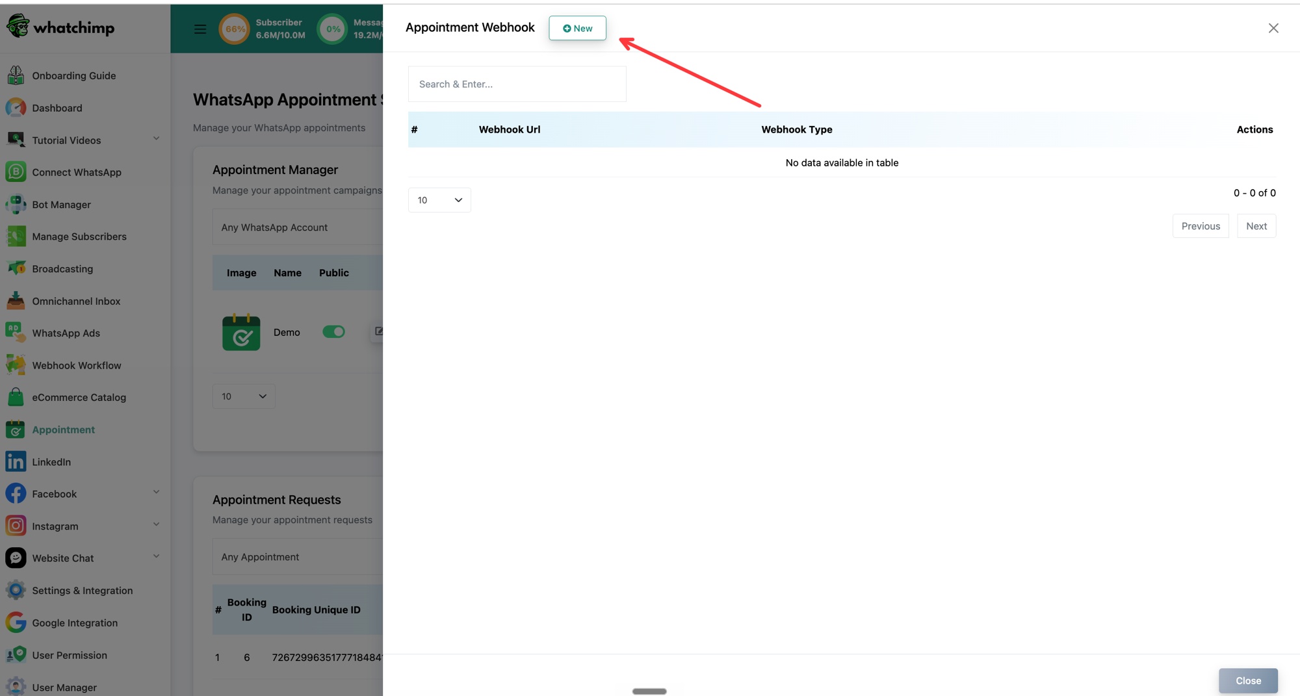The image size is (1300, 696).
Task: Toggle the Demo appointment public switch
Action: pos(333,331)
